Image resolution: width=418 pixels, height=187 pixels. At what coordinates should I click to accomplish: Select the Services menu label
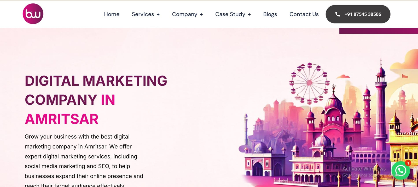click(143, 14)
